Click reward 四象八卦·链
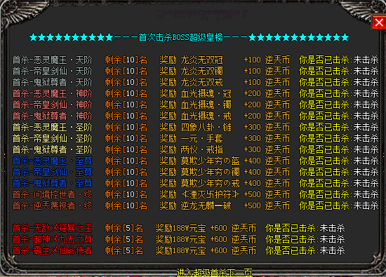This screenshot has width=386, height=277. 206,127
